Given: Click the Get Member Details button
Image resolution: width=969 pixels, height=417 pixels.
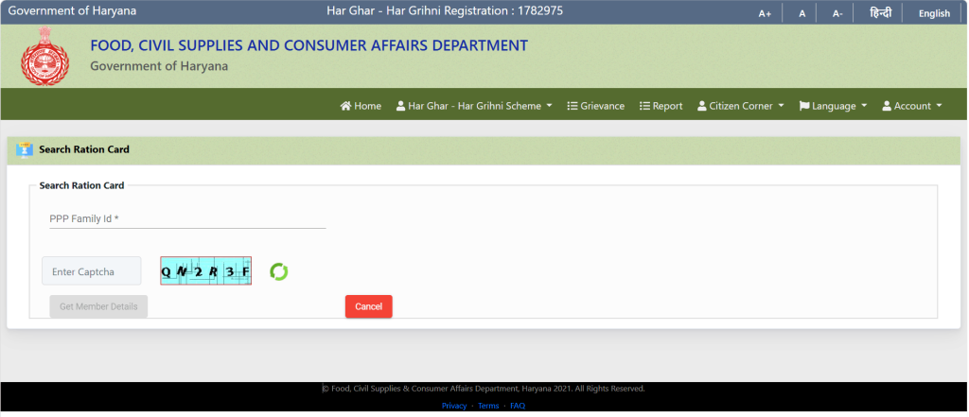Looking at the screenshot, I should (x=98, y=306).
